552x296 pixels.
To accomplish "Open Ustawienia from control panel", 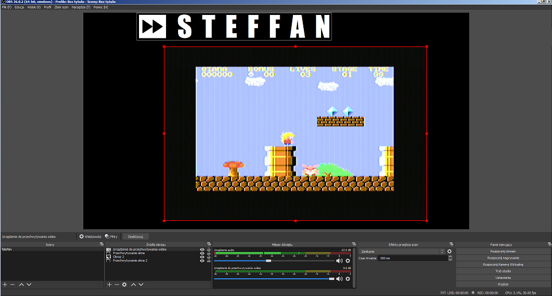I will tap(503, 278).
